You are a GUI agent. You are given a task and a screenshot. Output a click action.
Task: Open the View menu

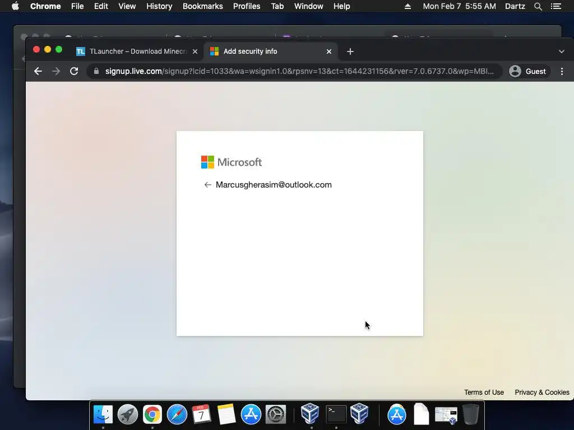127,6
